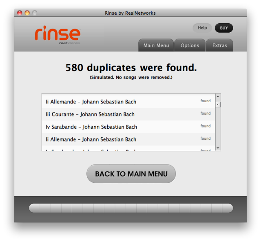
Task: Switch to the Main Menu tab
Action: click(x=156, y=45)
